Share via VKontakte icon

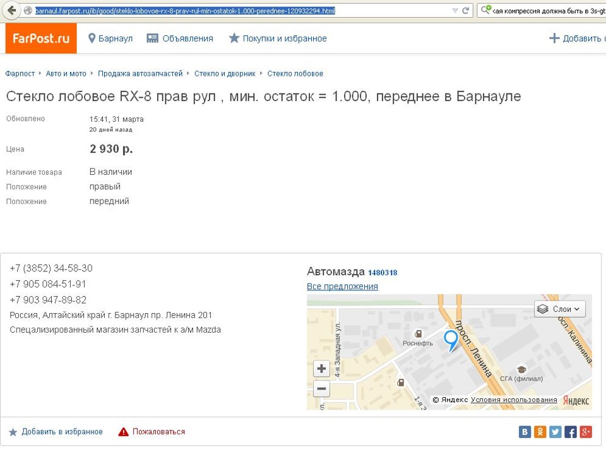point(525,432)
